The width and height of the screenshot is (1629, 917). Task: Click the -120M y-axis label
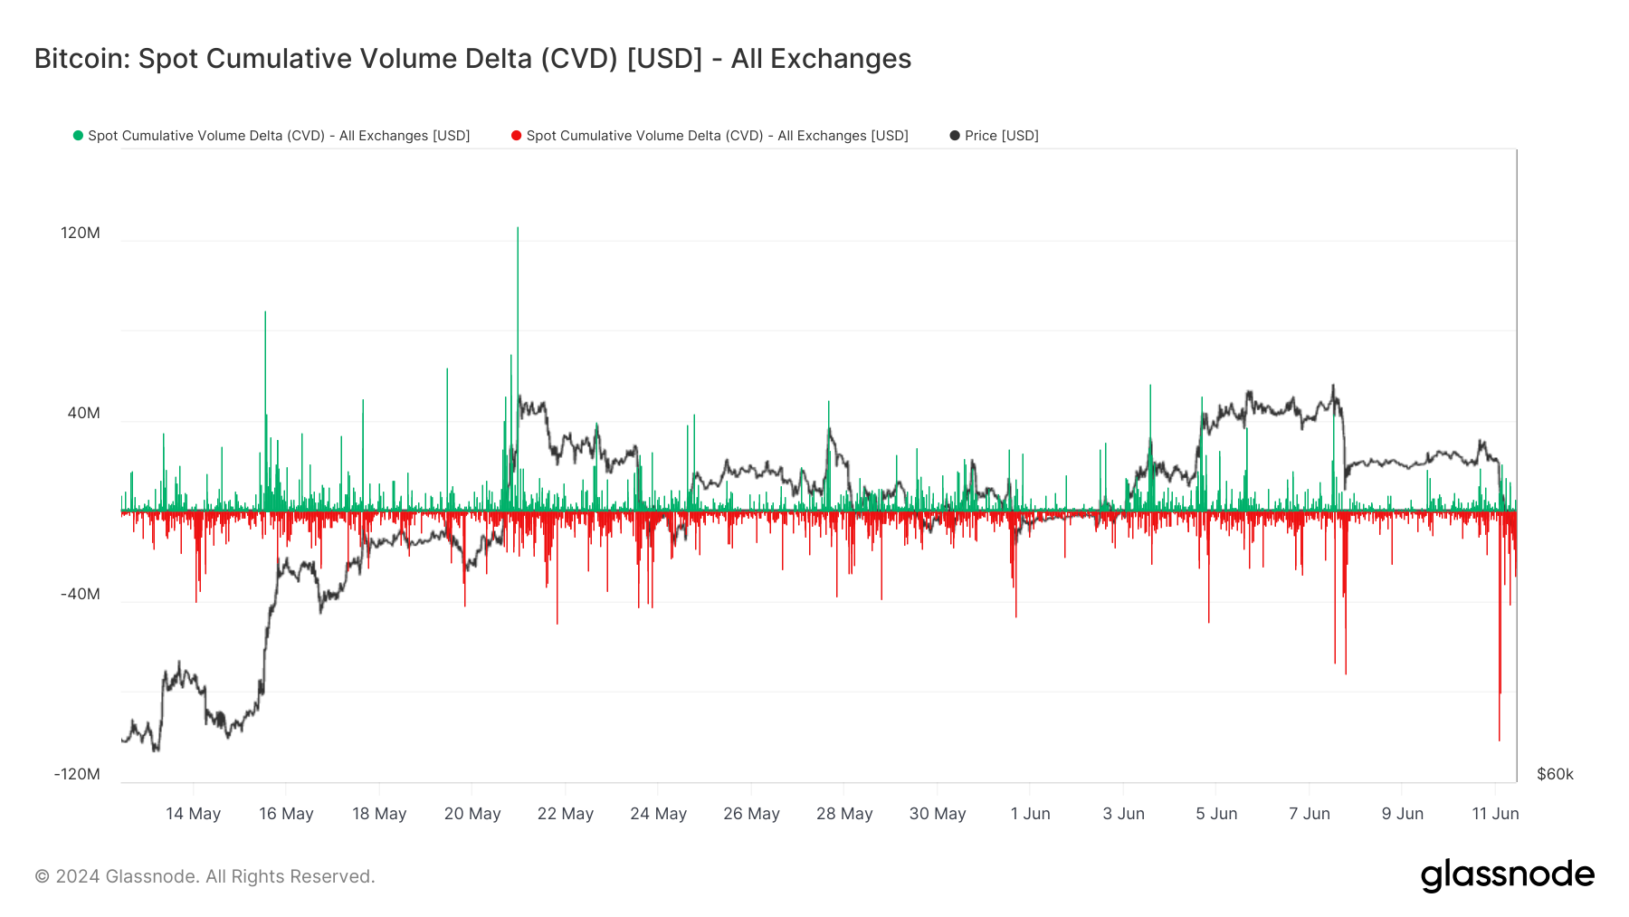click(77, 775)
